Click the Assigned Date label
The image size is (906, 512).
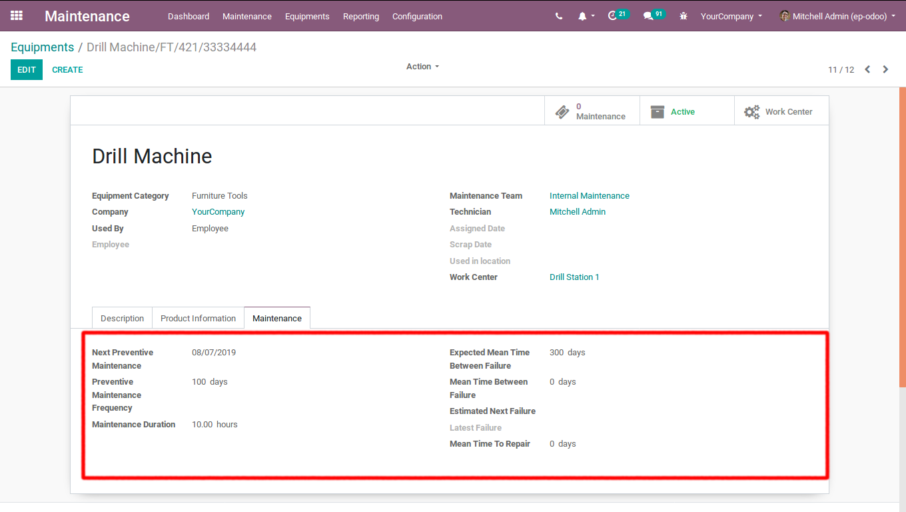(x=477, y=229)
